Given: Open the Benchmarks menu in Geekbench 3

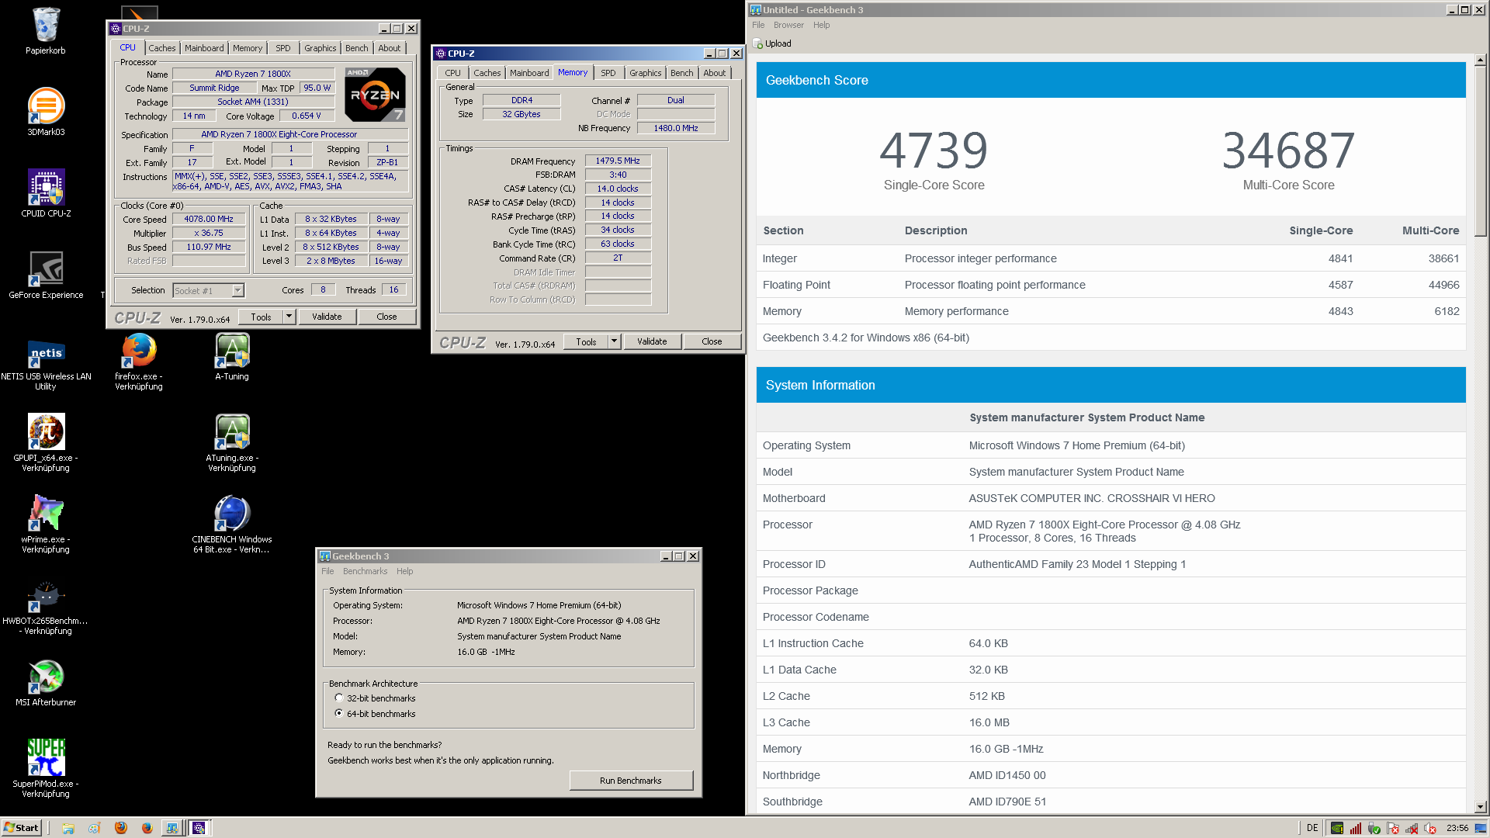Looking at the screenshot, I should point(365,571).
